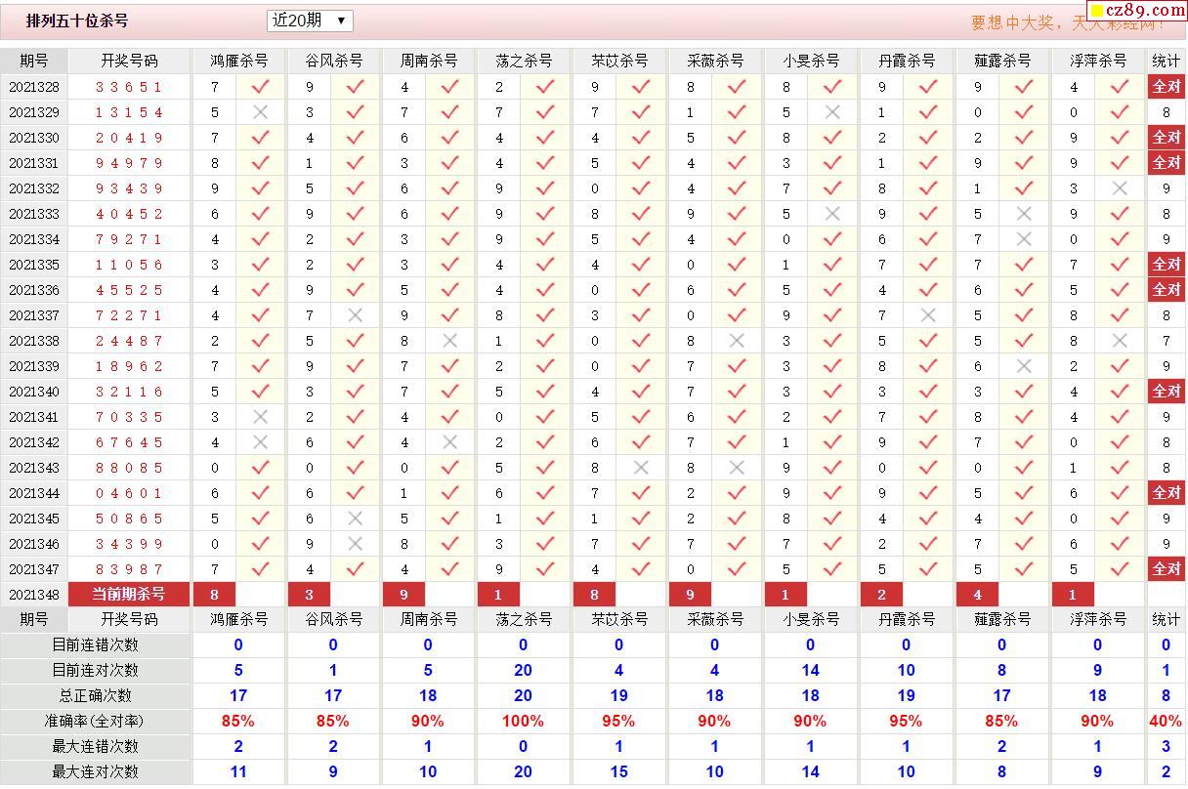Viewport: 1188px width, 789px height.
Task: Click the top 丹霞杀号 column header
Action: 907,61
